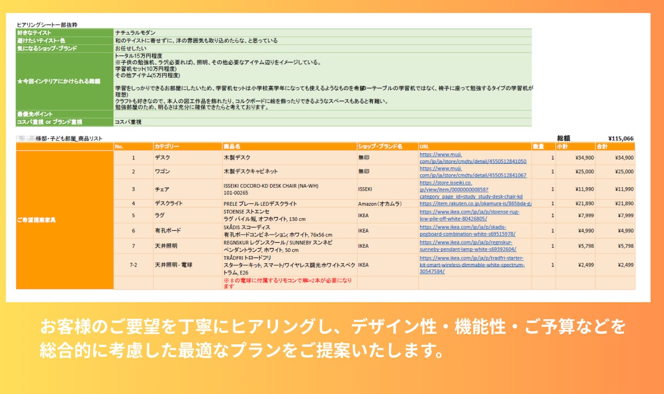
Task: Click ¥11,990 in the 小計 column
Action: pos(584,189)
